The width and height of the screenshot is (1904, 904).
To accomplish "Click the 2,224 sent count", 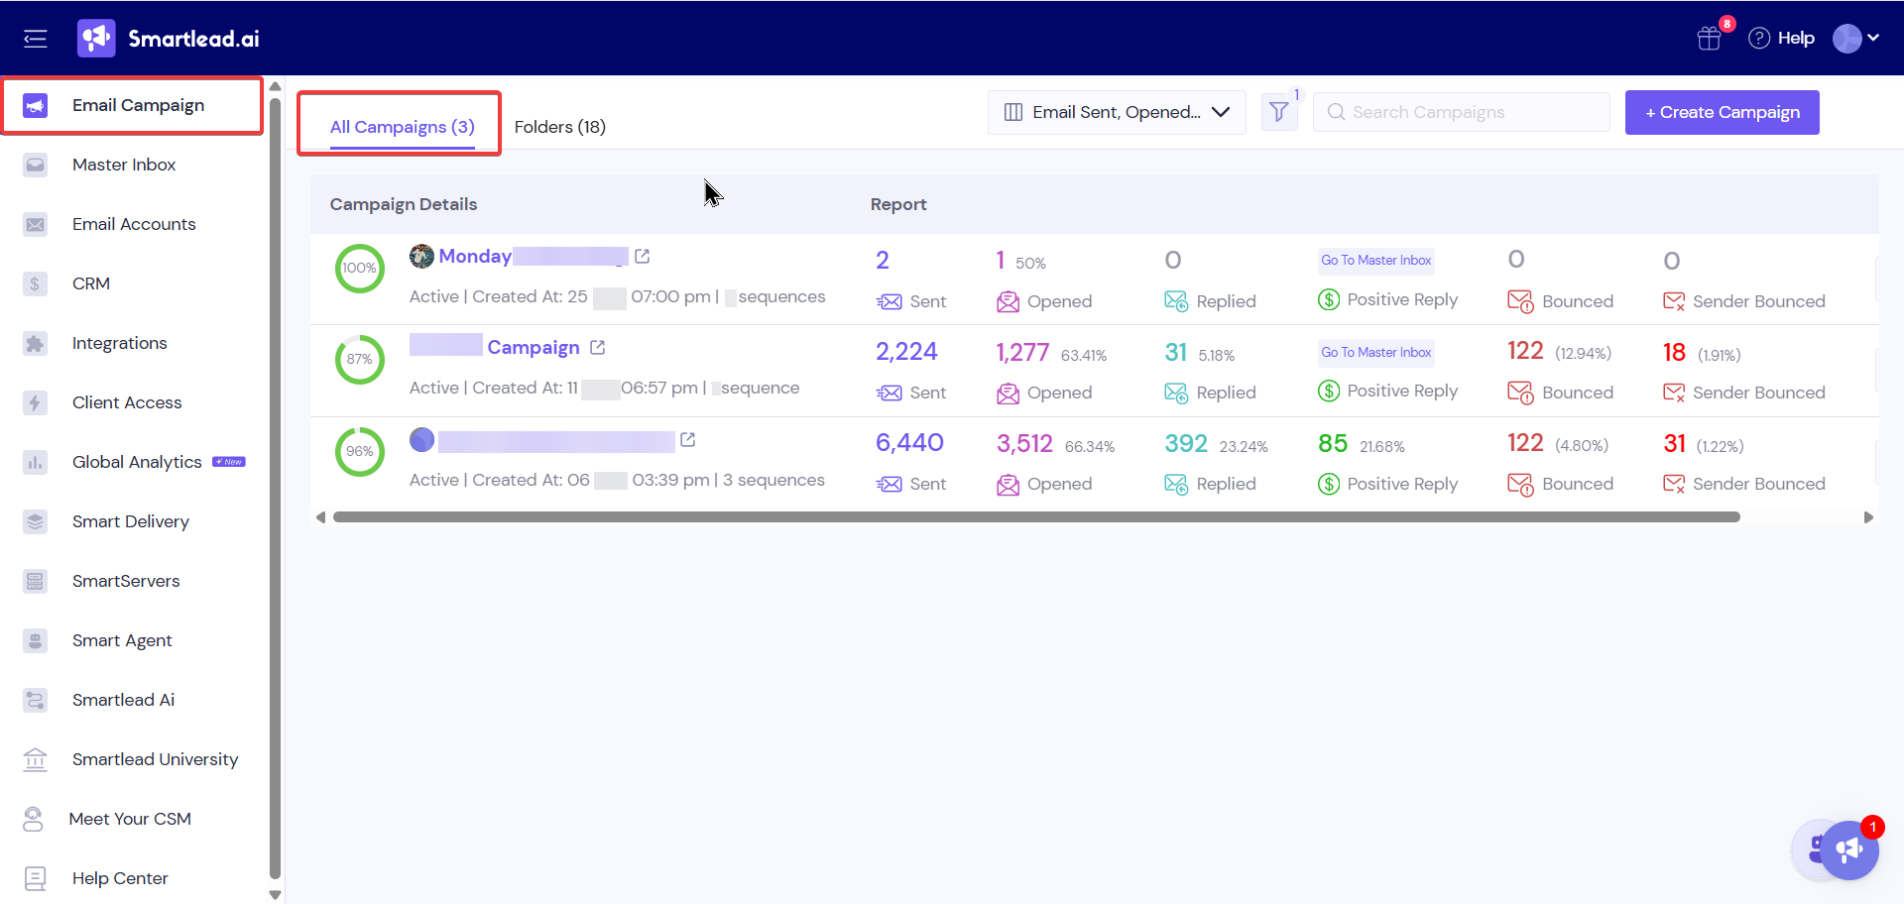I will (906, 352).
